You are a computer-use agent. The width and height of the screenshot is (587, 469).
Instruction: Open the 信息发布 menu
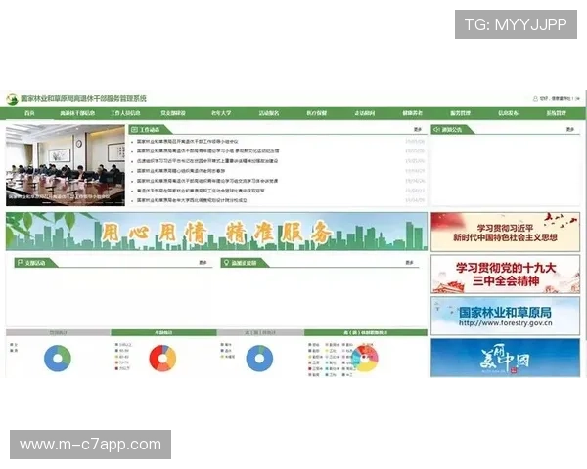click(x=508, y=113)
